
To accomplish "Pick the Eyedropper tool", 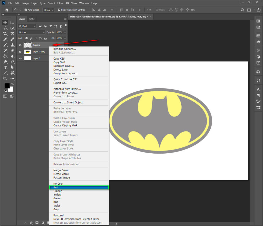I will click(x=5, y=40).
